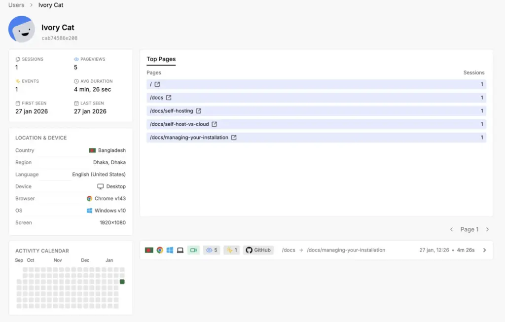Click the laptop device icon in session row
The width and height of the screenshot is (505, 322).
180,250
